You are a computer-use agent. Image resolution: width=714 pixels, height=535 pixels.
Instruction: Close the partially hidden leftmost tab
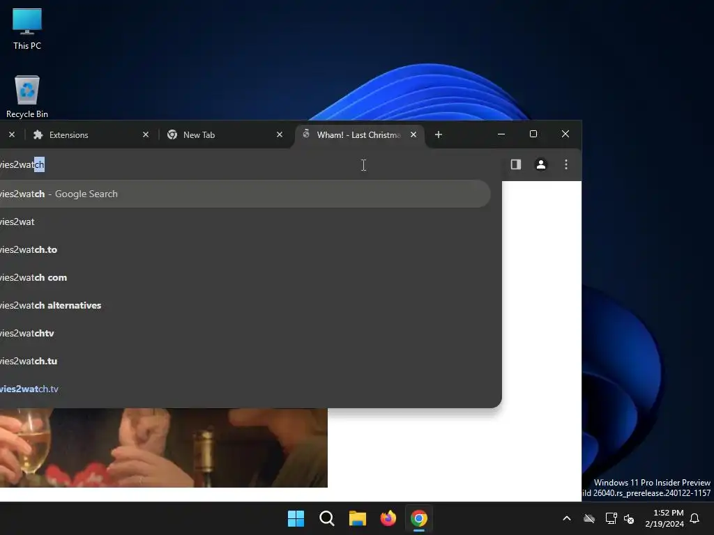12,134
